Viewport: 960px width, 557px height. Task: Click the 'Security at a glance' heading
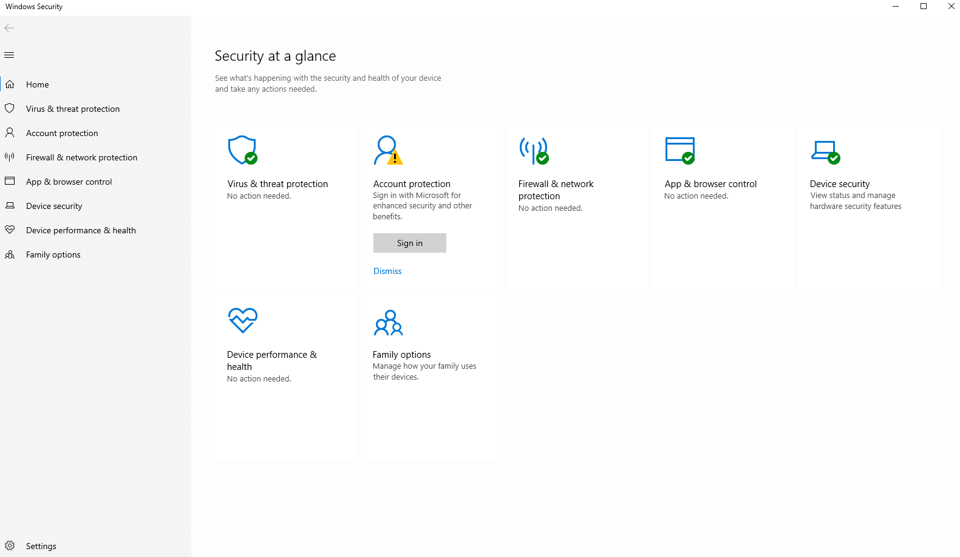(x=275, y=56)
